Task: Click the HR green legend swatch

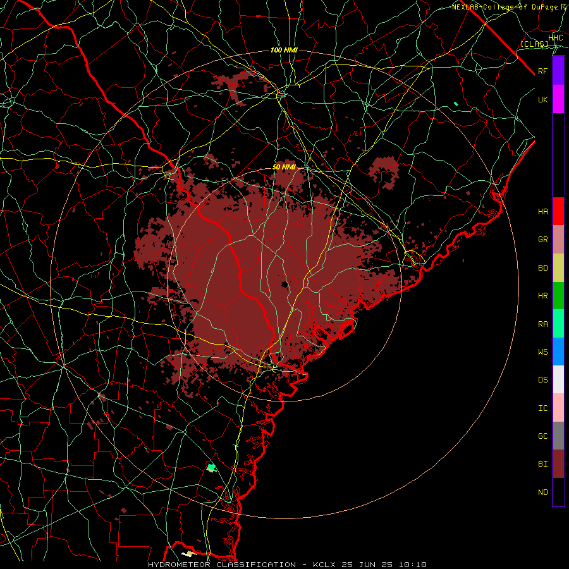Action: click(558, 296)
